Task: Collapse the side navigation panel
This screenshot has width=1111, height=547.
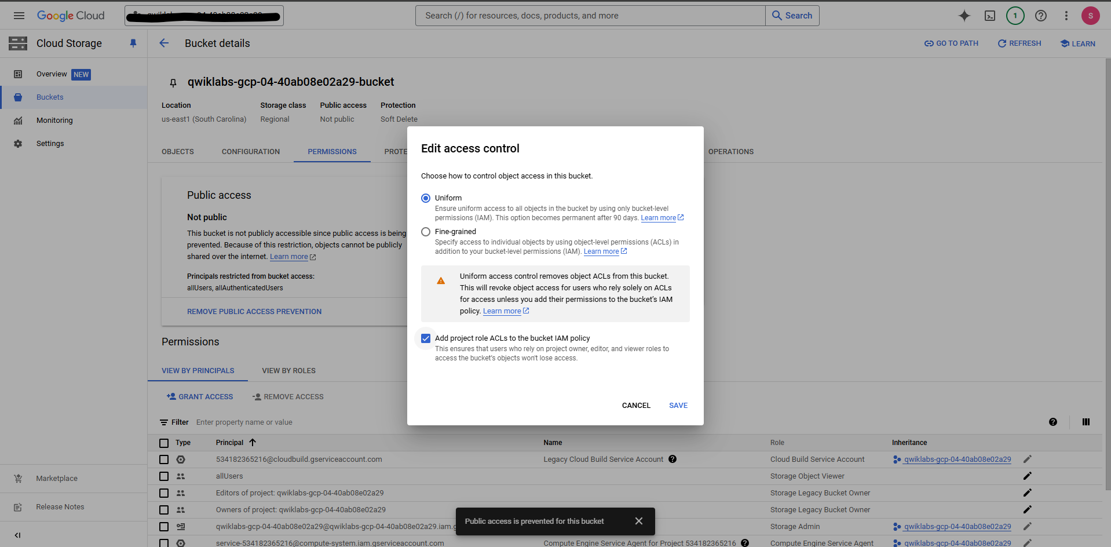Action: click(x=18, y=535)
